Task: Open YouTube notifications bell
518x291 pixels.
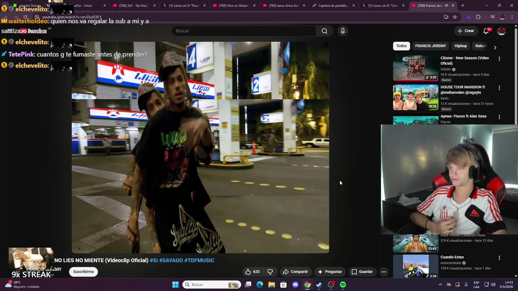Action: (486, 31)
